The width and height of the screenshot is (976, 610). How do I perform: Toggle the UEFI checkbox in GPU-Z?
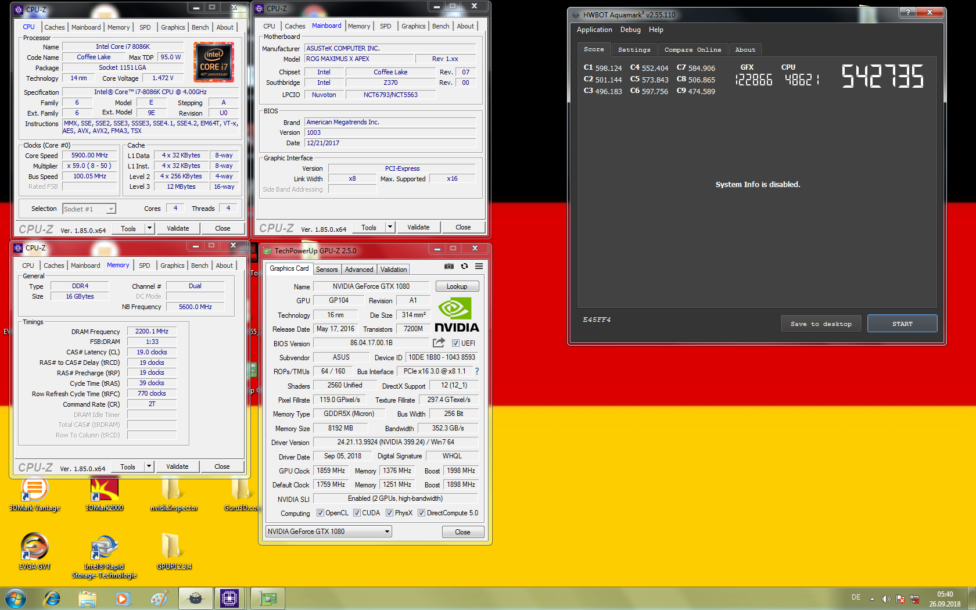coord(456,343)
